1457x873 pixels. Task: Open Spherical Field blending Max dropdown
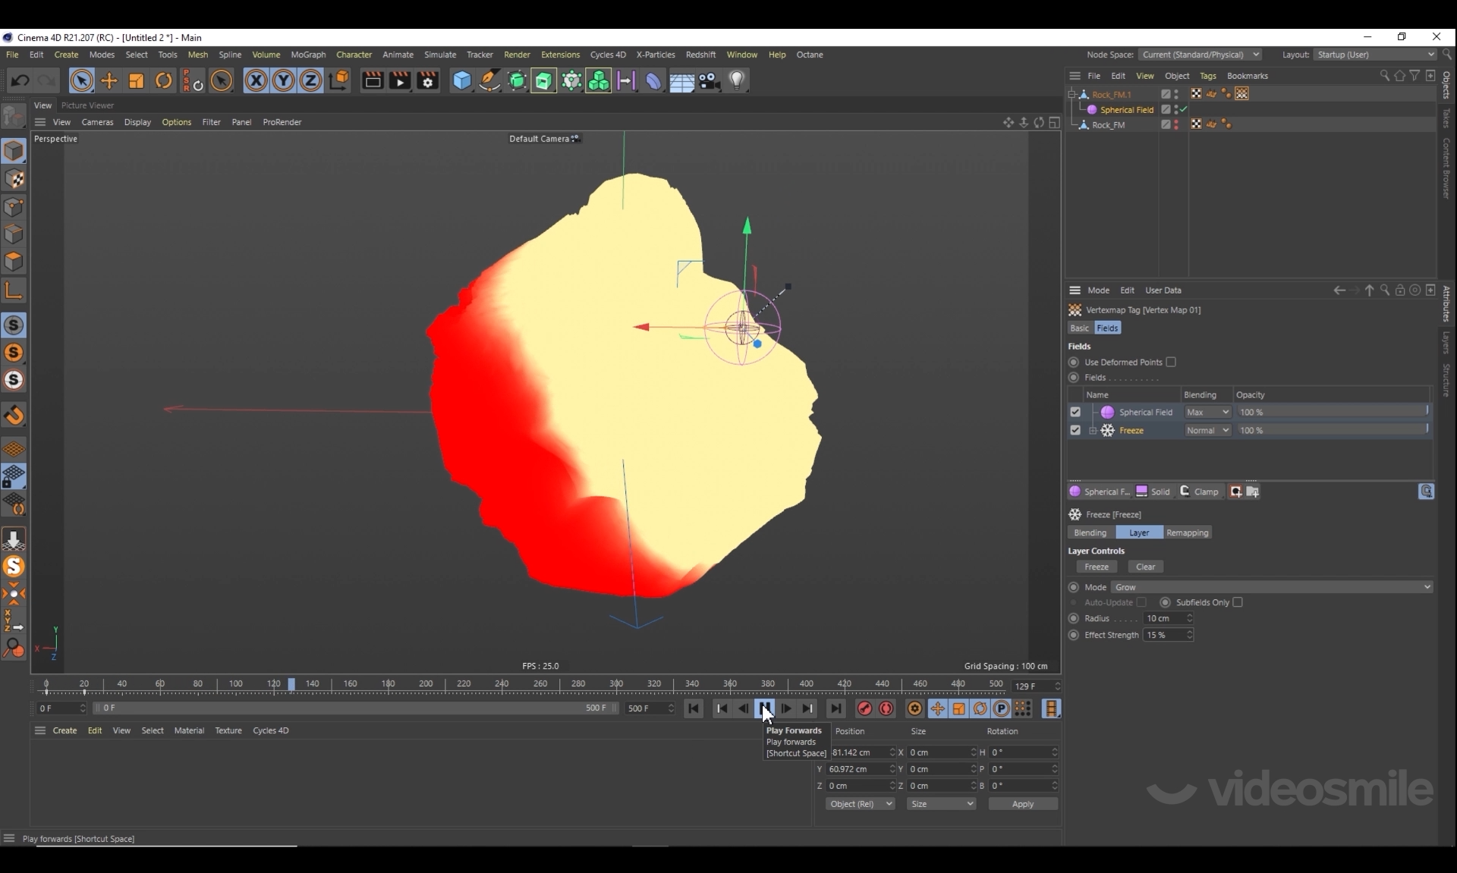click(1207, 412)
